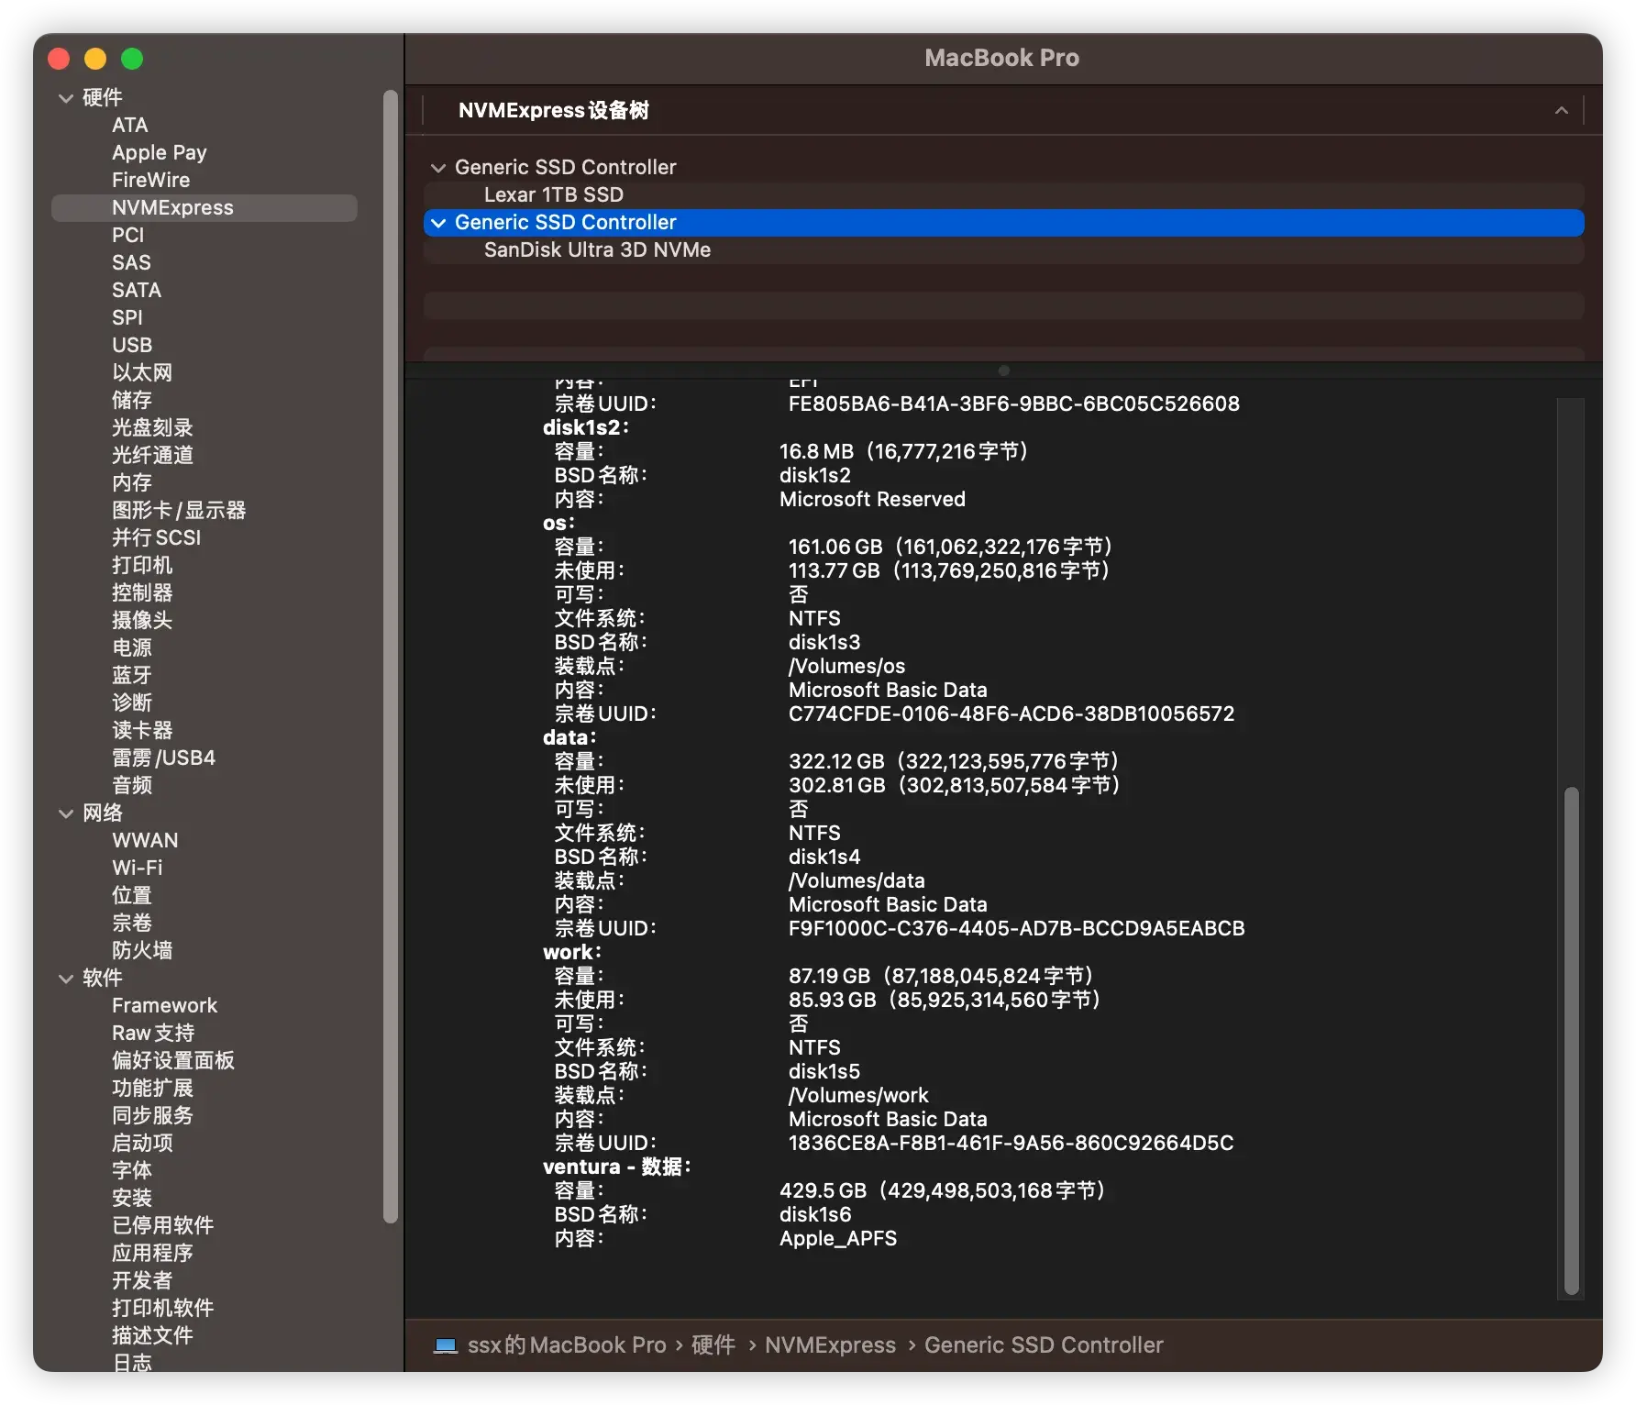Select 应用程序 in the sidebar
Image resolution: width=1636 pixels, height=1405 pixels.
(152, 1254)
